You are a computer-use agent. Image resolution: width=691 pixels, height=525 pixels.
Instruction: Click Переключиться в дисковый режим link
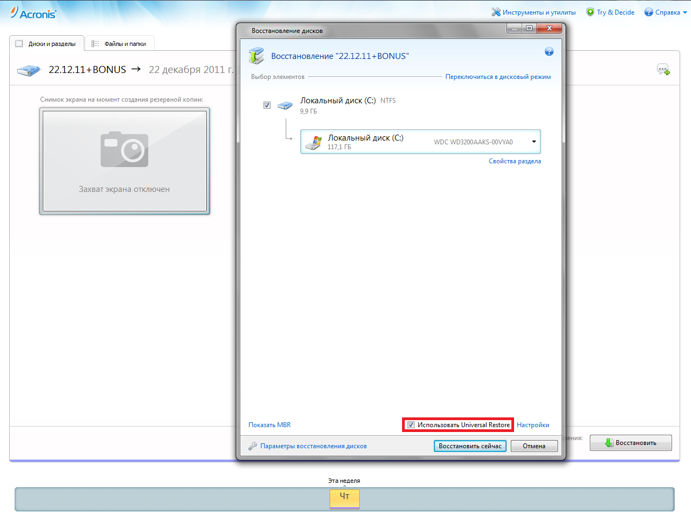click(498, 77)
